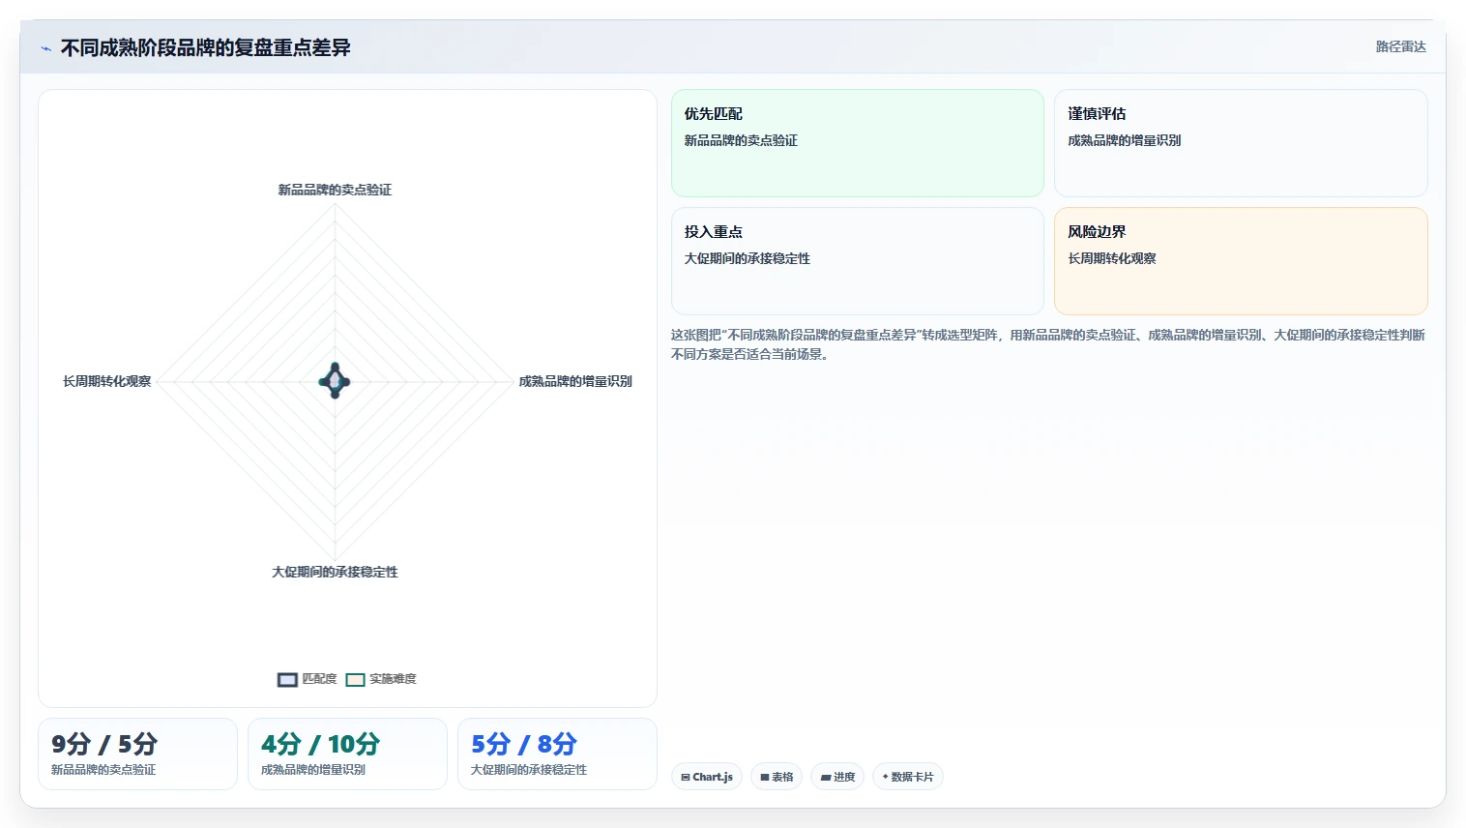Click radar axis label 成熟品牌的增量识别
Viewport: 1466px width, 828px height.
tap(575, 381)
